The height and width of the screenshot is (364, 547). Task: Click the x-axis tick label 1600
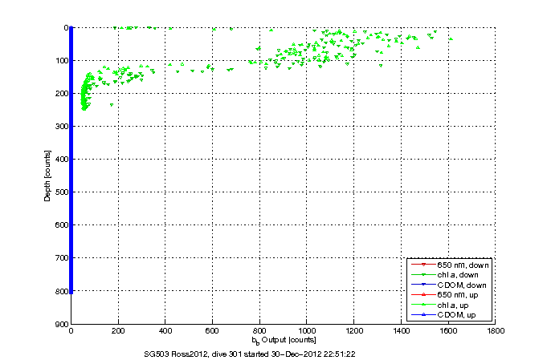point(448,330)
